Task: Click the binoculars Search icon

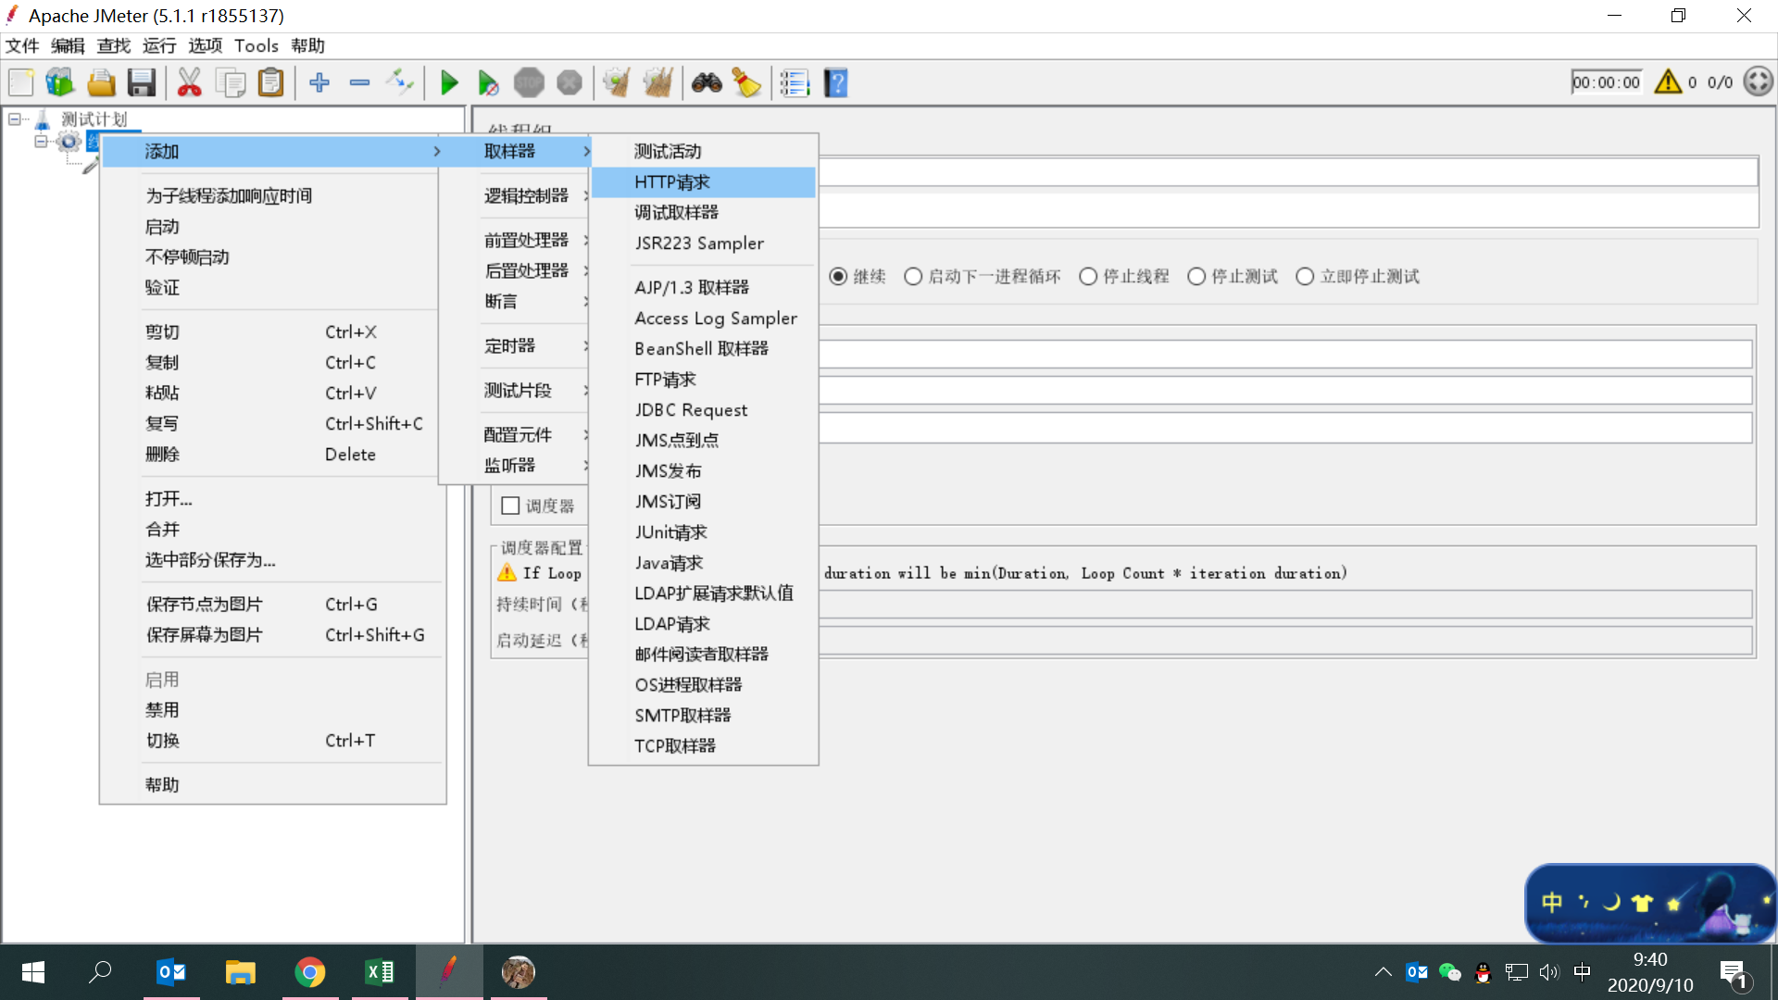Action: coord(707,83)
